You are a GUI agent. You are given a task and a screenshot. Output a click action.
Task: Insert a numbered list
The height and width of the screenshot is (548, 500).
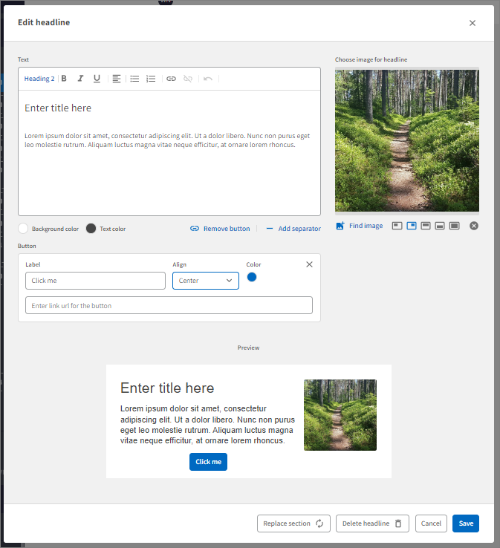coord(151,79)
